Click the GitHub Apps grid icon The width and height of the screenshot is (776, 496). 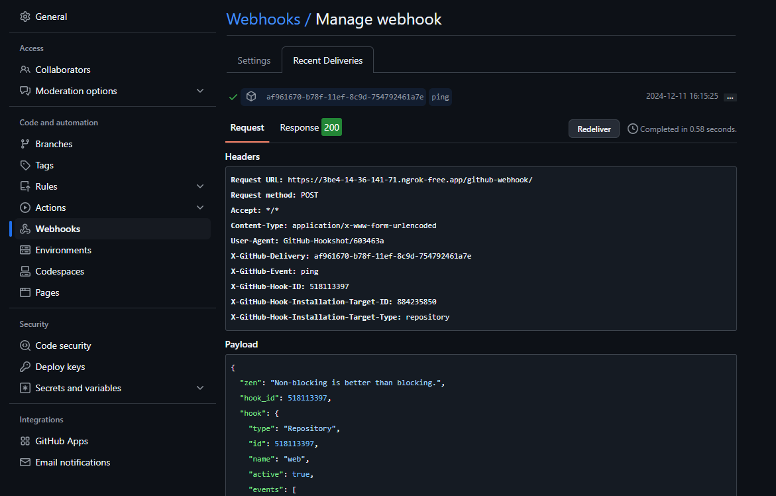[x=25, y=441]
